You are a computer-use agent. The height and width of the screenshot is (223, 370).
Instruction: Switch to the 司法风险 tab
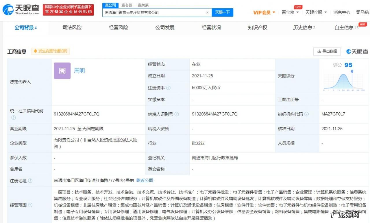coord(72,27)
